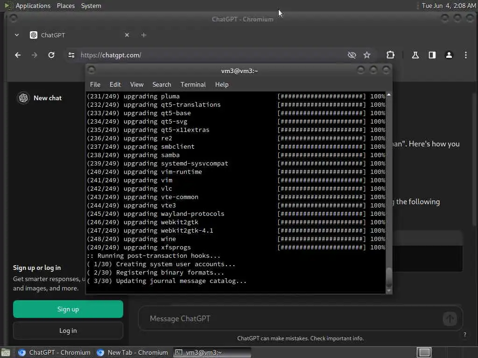Open Chromium three-dot menu

tap(465, 55)
